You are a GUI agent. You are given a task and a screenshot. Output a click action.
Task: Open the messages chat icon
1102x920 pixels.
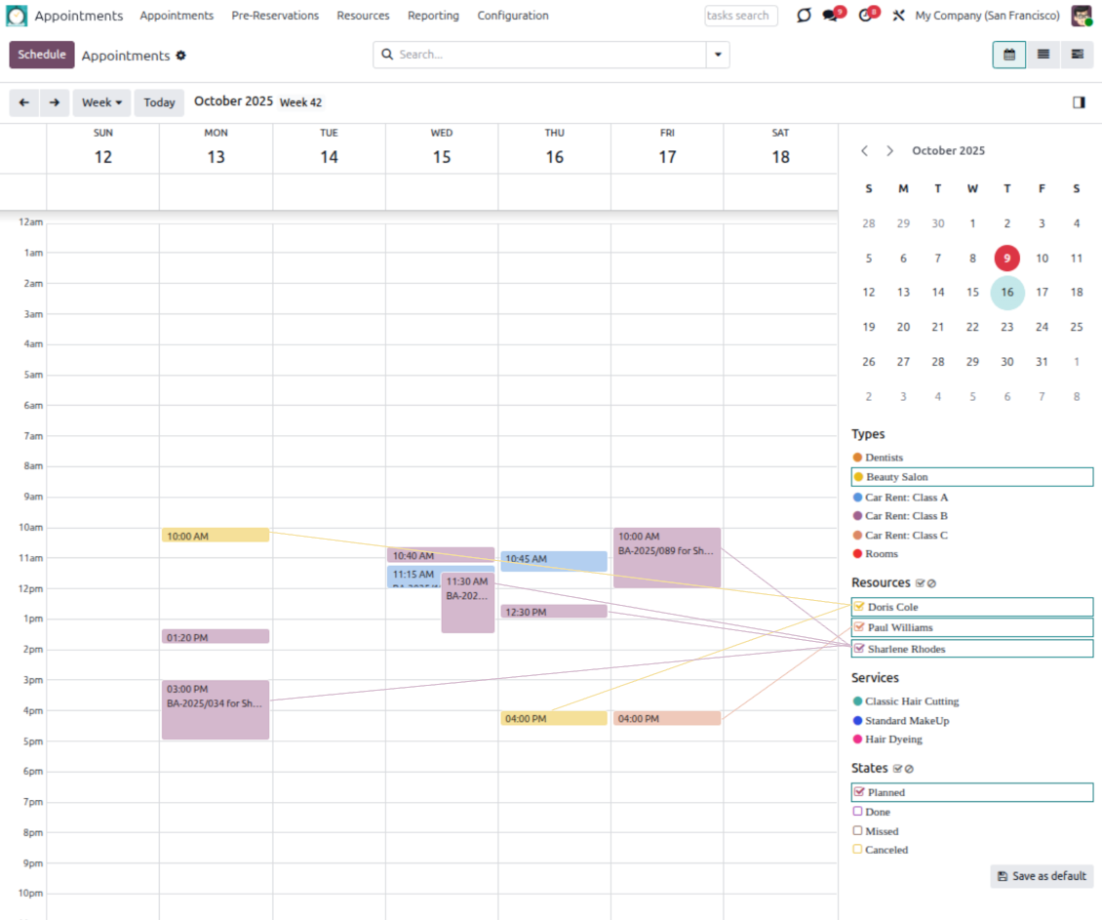[830, 16]
